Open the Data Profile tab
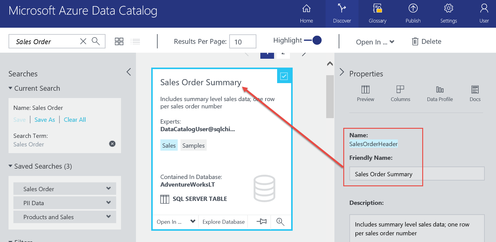The image size is (496, 242). click(x=440, y=93)
